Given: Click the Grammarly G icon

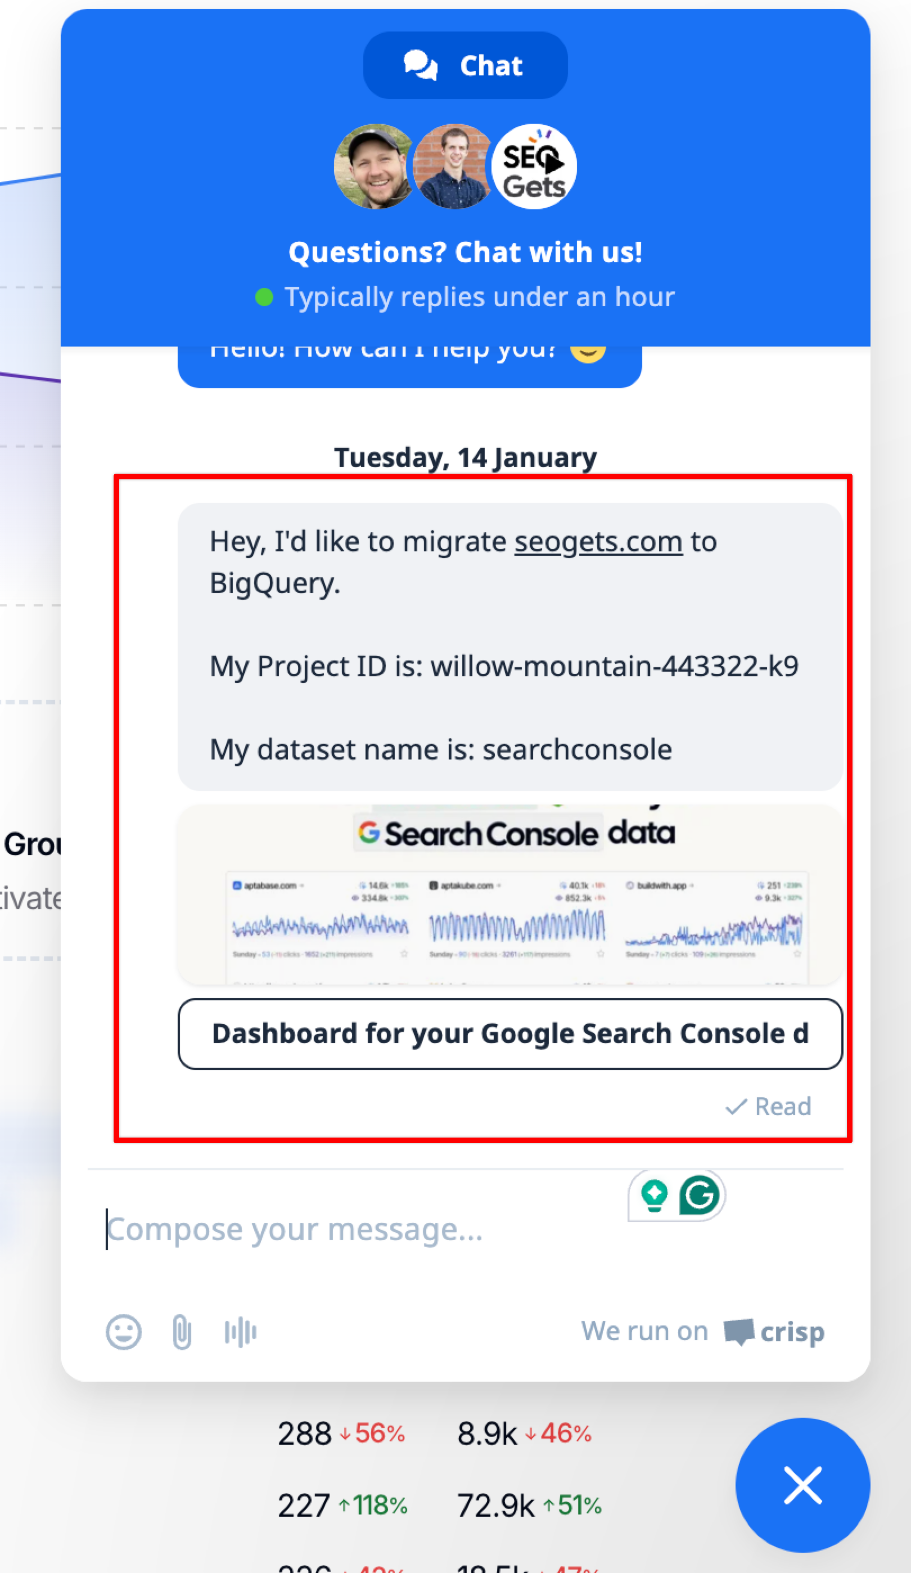Looking at the screenshot, I should (699, 1195).
